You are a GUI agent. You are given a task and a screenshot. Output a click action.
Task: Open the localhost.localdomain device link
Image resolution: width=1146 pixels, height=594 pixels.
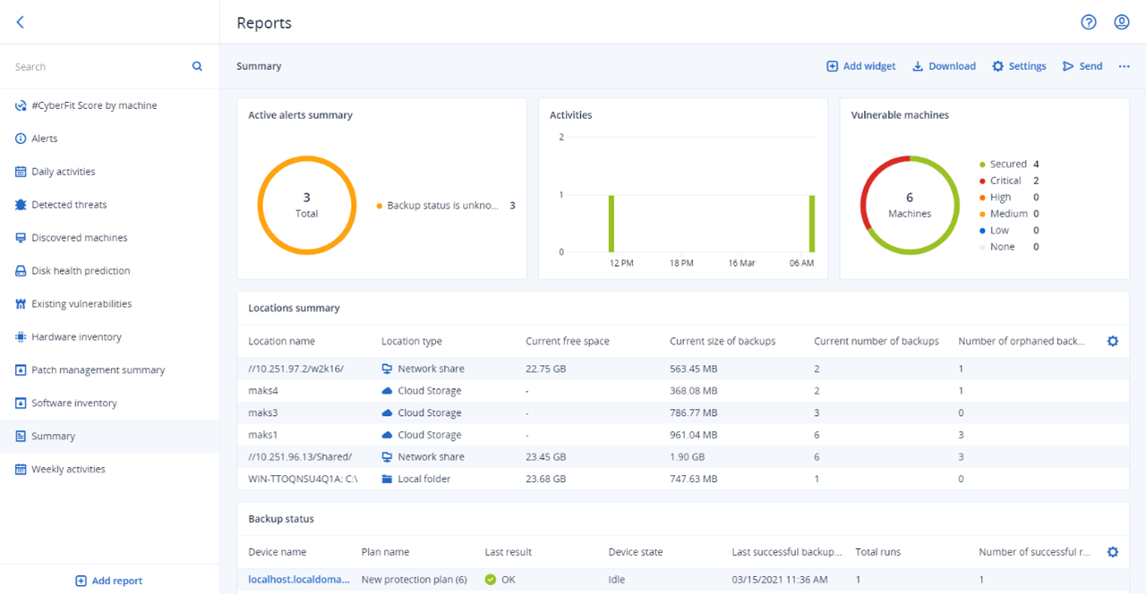tap(299, 580)
